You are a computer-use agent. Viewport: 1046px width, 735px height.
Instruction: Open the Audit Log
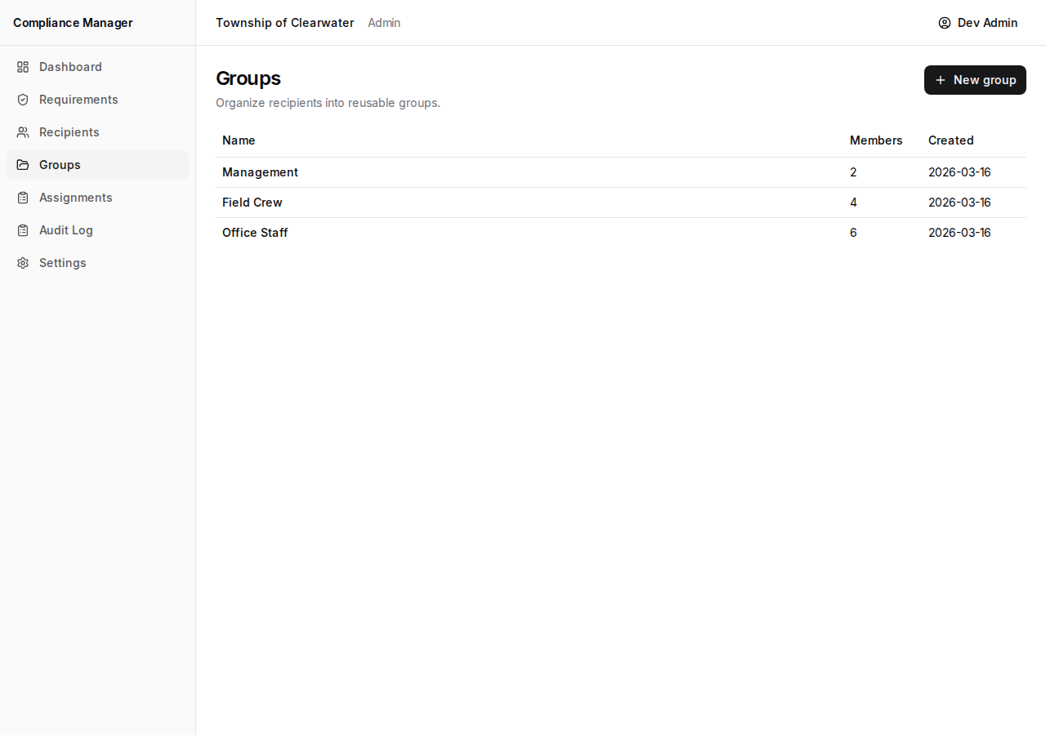point(97,230)
